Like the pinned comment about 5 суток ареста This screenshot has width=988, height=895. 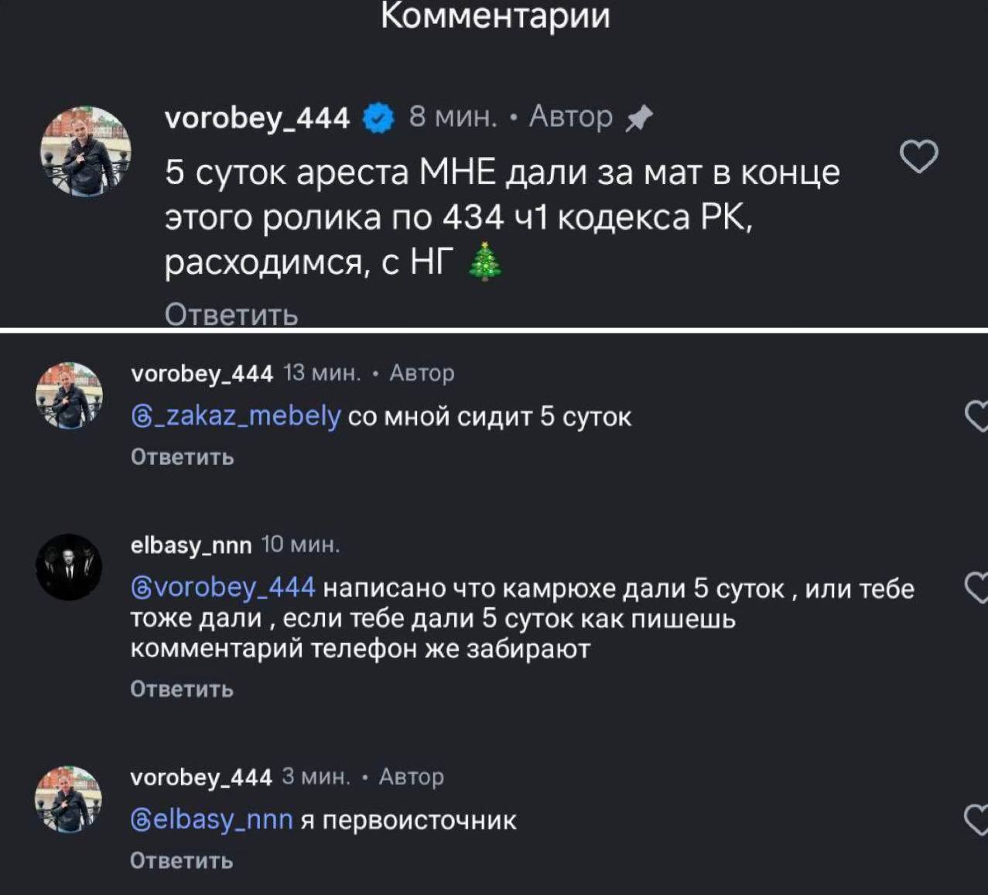pyautogui.click(x=919, y=156)
